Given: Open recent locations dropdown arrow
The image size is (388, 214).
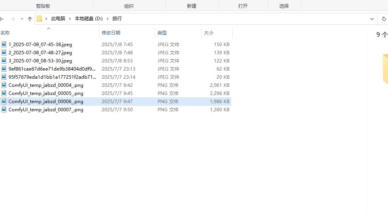Looking at the screenshot, I should [x=22, y=19].
